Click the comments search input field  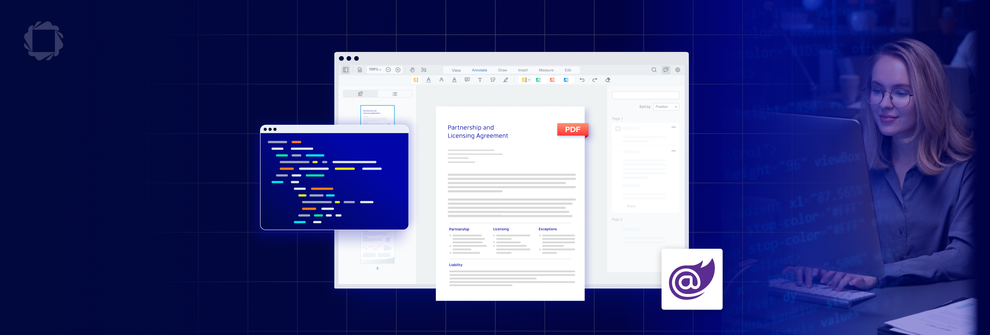coord(646,95)
